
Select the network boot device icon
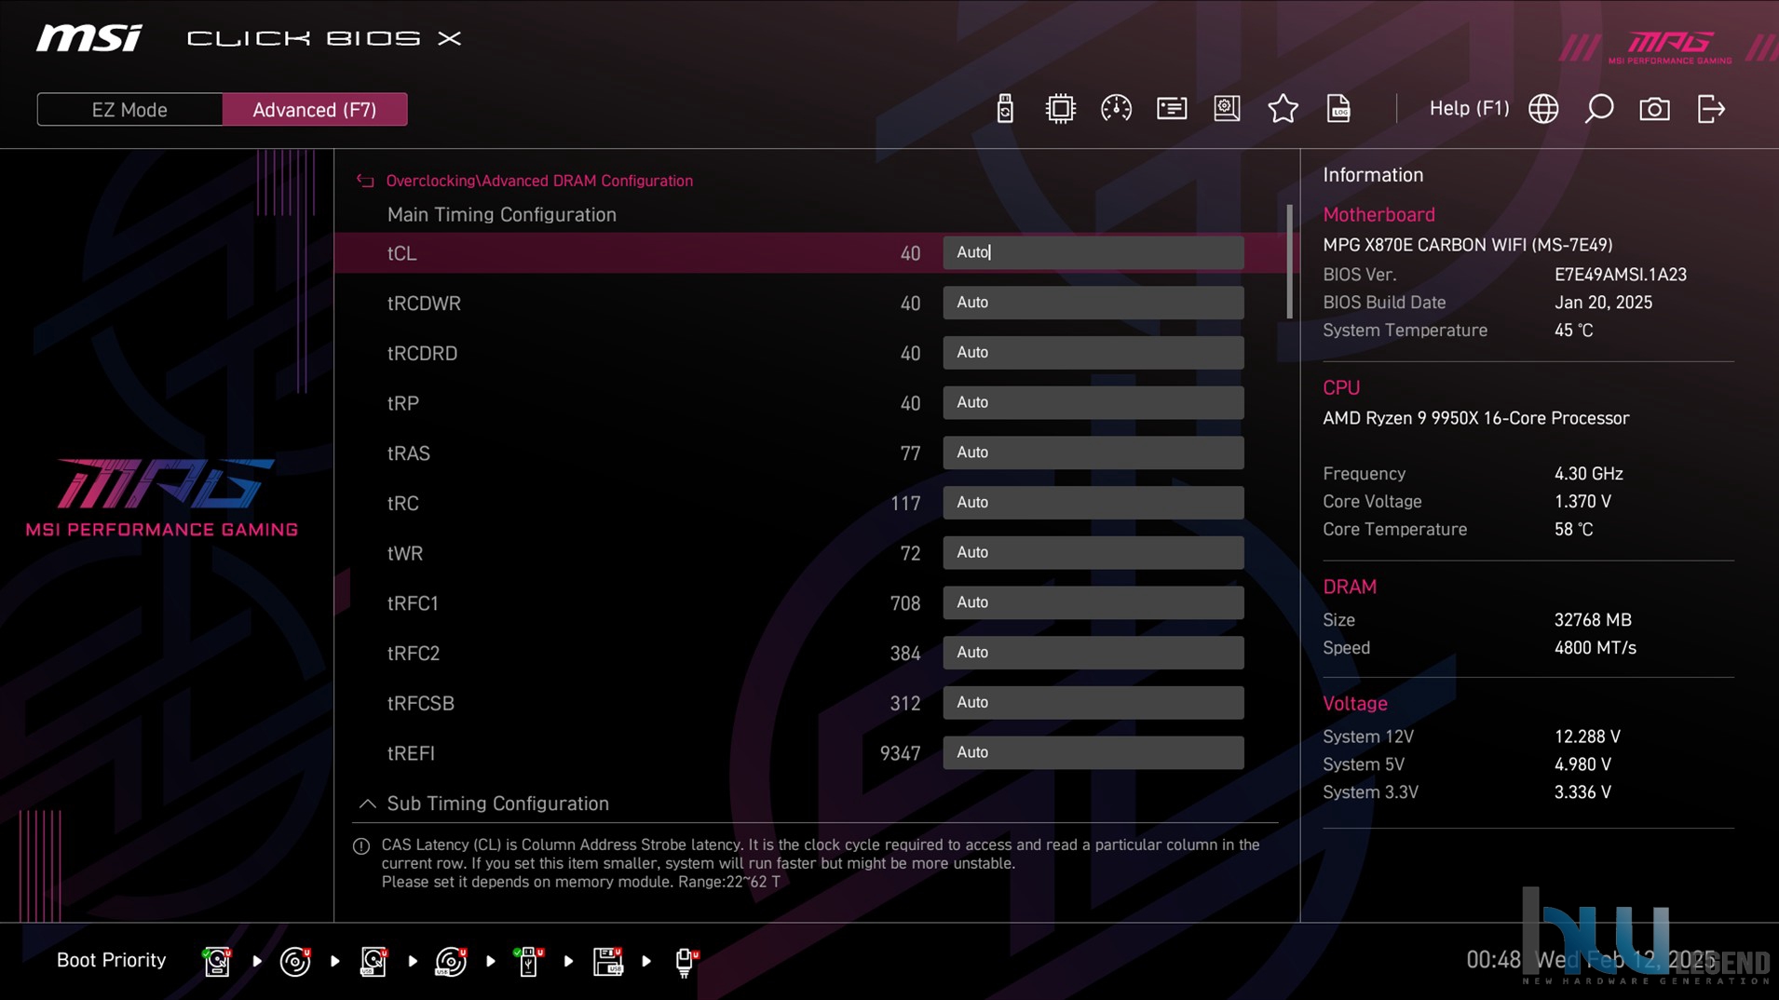pyautogui.click(x=686, y=961)
